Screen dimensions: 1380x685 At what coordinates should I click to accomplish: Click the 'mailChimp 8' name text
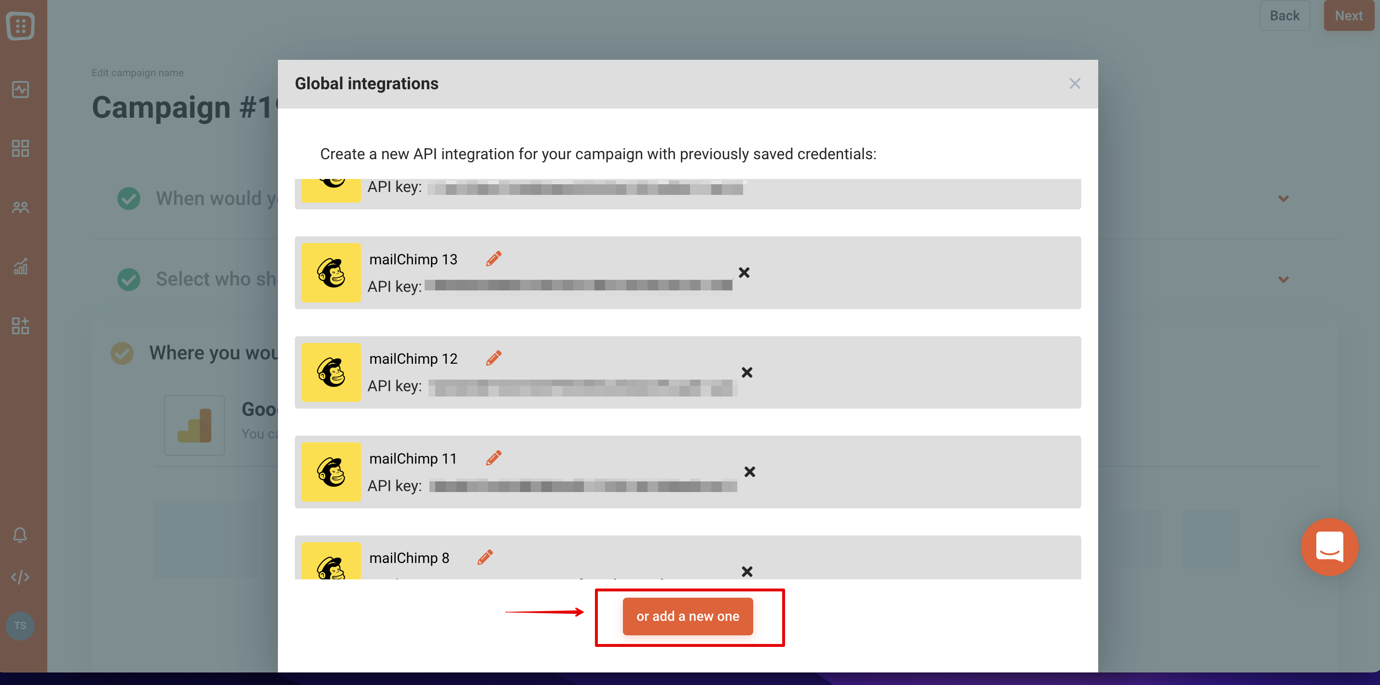[x=409, y=558]
